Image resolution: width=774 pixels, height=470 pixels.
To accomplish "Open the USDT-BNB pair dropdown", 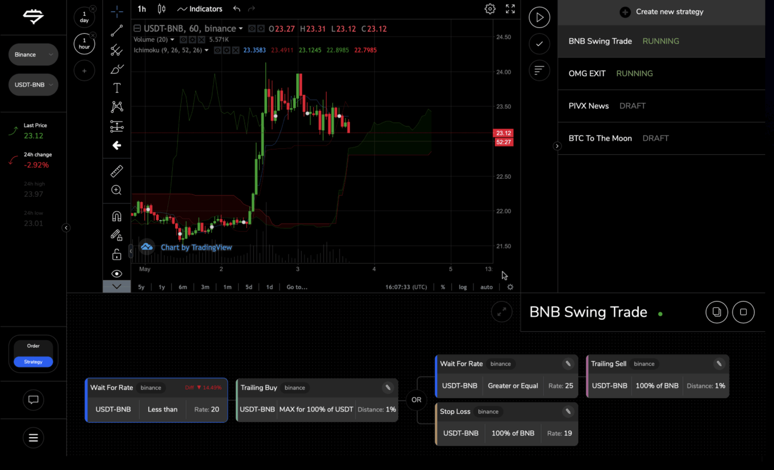I will [33, 85].
